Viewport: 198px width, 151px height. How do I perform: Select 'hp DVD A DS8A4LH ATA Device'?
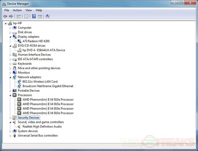pos(44,50)
